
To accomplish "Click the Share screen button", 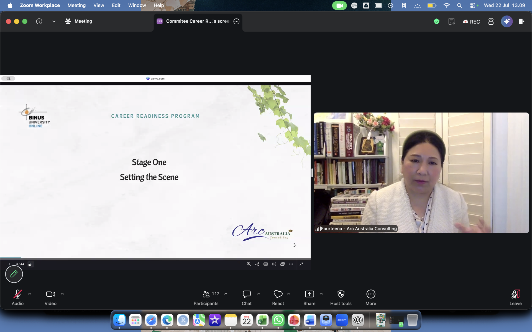I will click(309, 298).
